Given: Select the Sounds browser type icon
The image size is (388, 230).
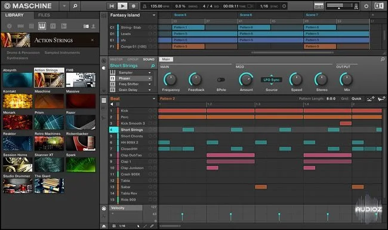Looking at the screenshot, I should 32,26.
